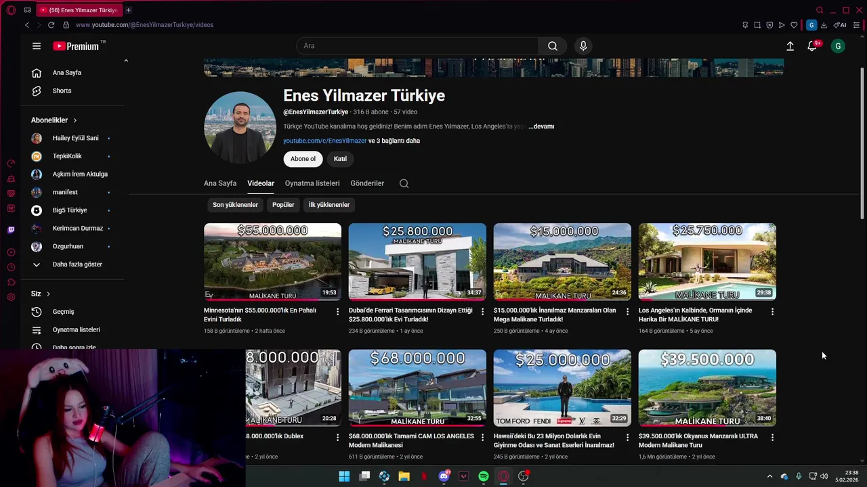
Task: Open Easy Setup sliders icon
Action: pos(856,25)
